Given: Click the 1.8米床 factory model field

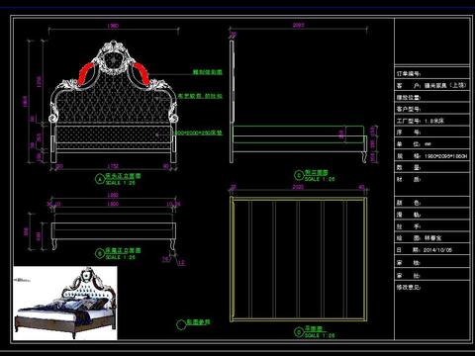Looking at the screenshot, I should pos(432,121).
